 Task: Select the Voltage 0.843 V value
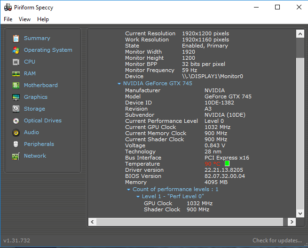pyautogui.click(x=215, y=145)
